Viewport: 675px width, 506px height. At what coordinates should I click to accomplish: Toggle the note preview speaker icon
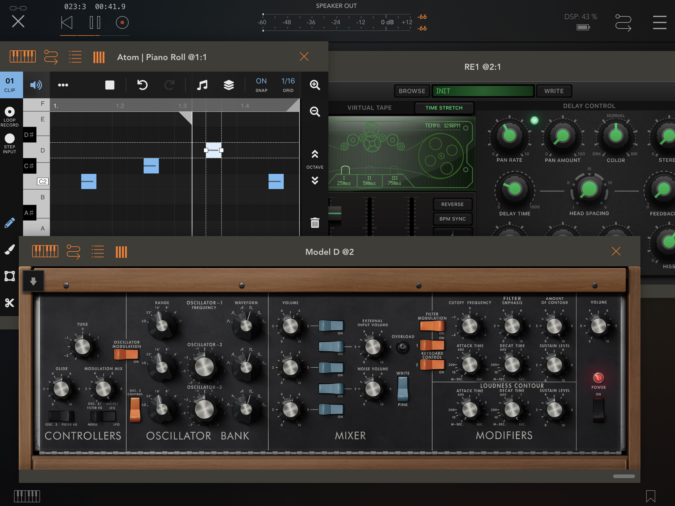point(36,85)
